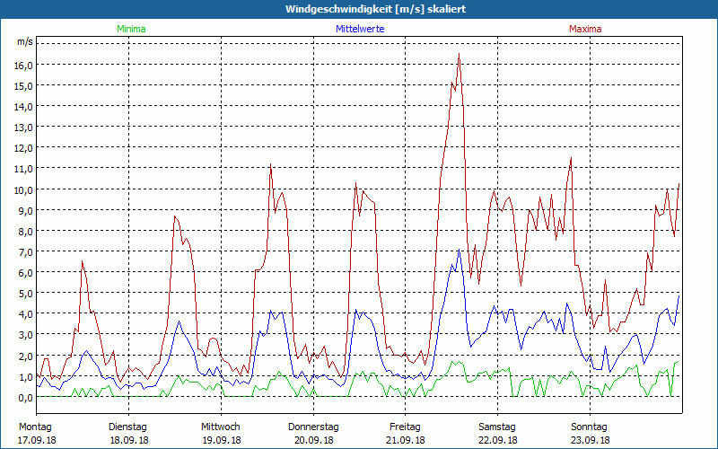Viewport: 718px width, 449px height.
Task: Click the 'Samstag' day label
Action: [497, 427]
